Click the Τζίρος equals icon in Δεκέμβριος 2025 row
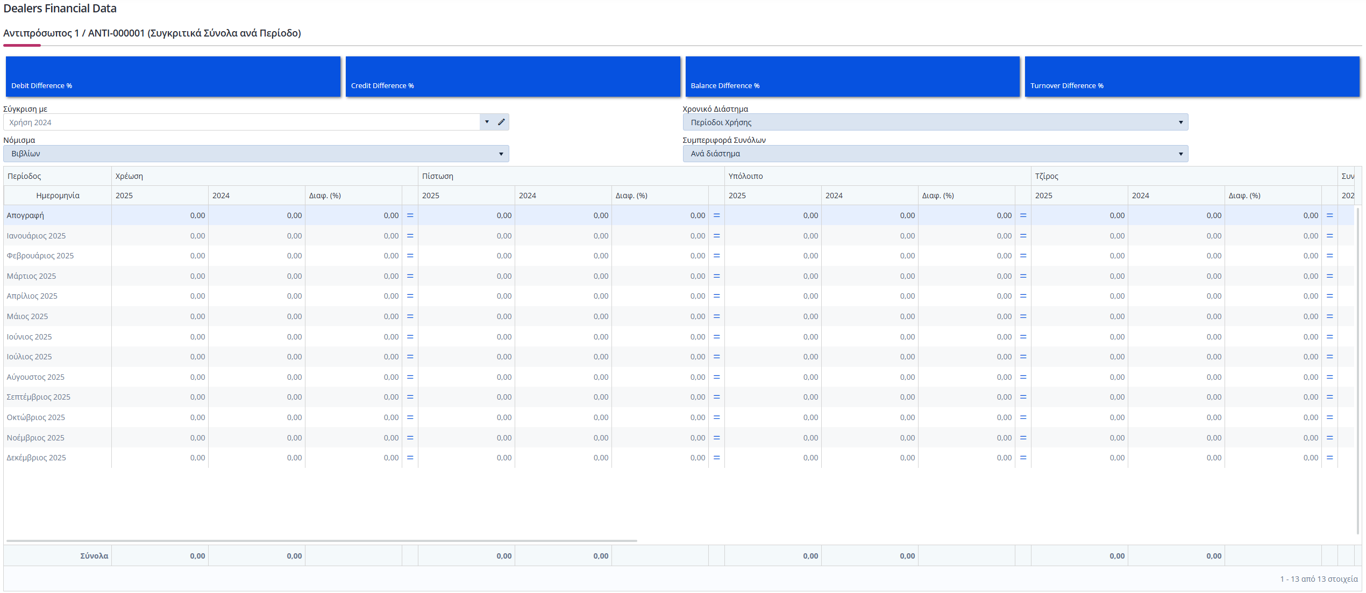 pos(1329,458)
